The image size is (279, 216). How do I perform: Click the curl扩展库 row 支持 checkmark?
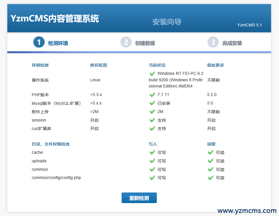152,129
